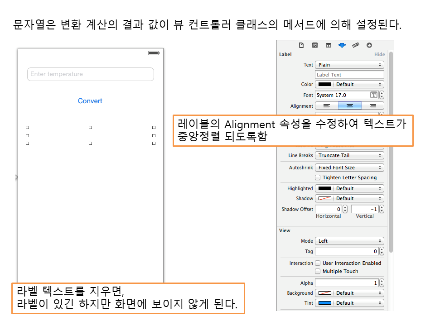
Task: Set label alignment to right
Action: click(x=372, y=106)
